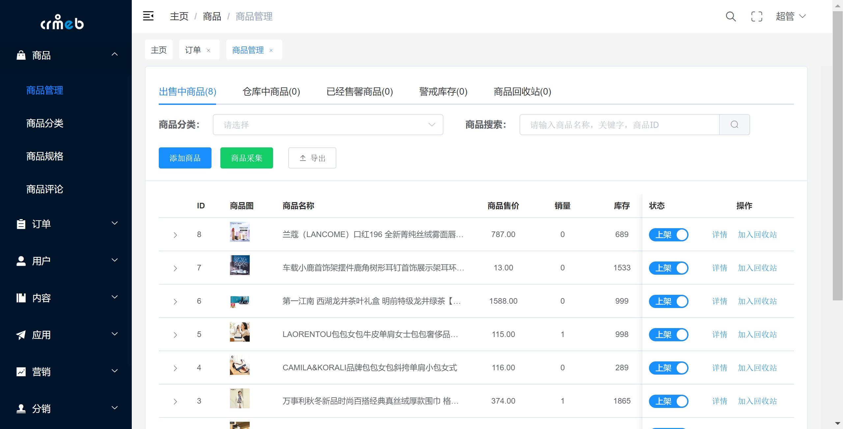
Task: Open 详情 for the LANCOME lipstick row
Action: point(719,234)
